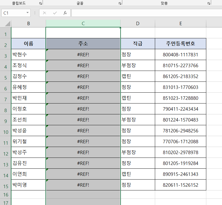Select the cell 801205-1919284
222x205 pixels.
click(181, 163)
